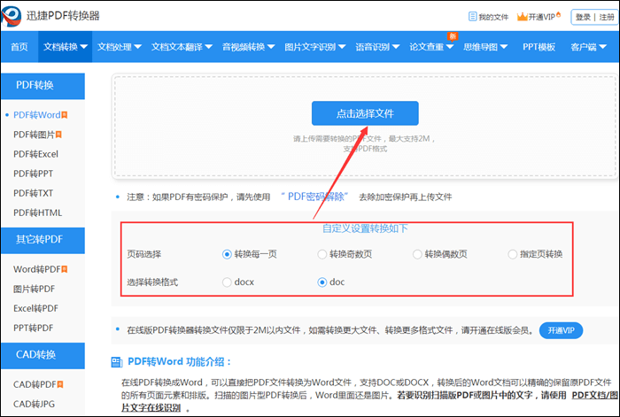This screenshot has width=620, height=417.
Task: Open 我的文件 file icon link
Action: pos(470,17)
